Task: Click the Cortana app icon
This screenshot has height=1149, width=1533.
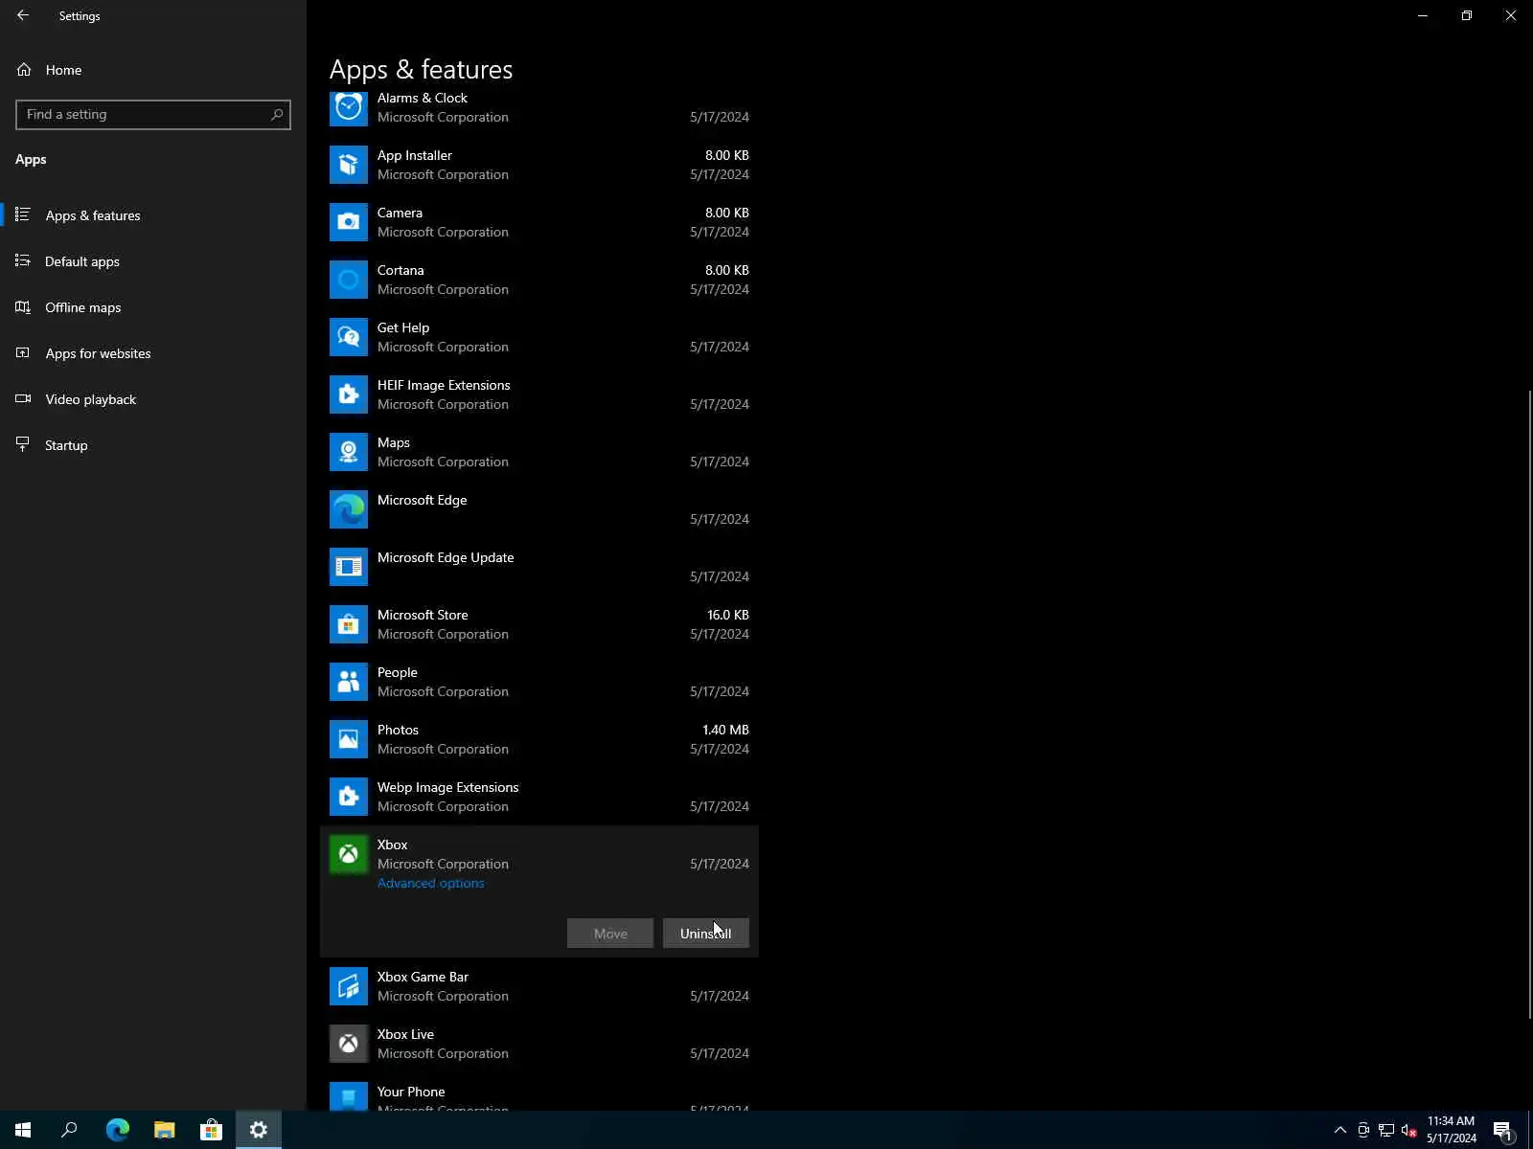Action: tap(349, 280)
